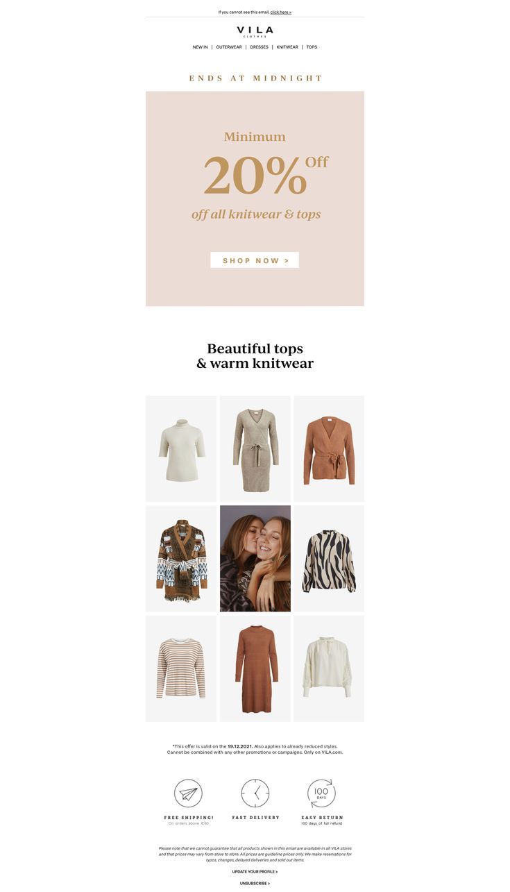Viewport: 510px width, 892px height.
Task: View the rust knit midi dress
Action: click(255, 668)
